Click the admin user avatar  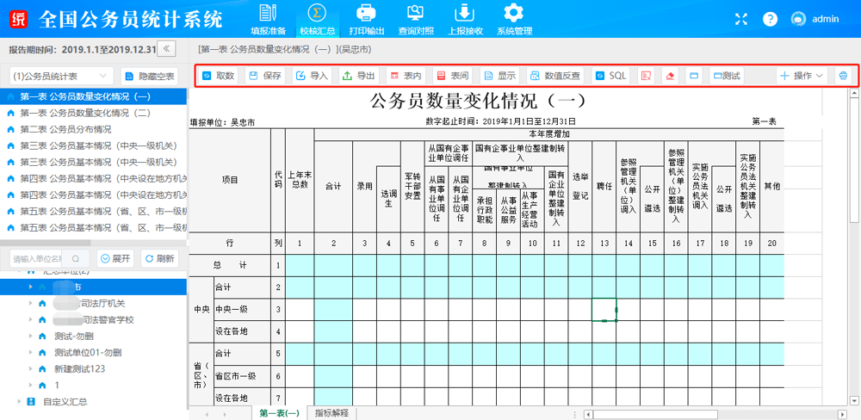[798, 19]
